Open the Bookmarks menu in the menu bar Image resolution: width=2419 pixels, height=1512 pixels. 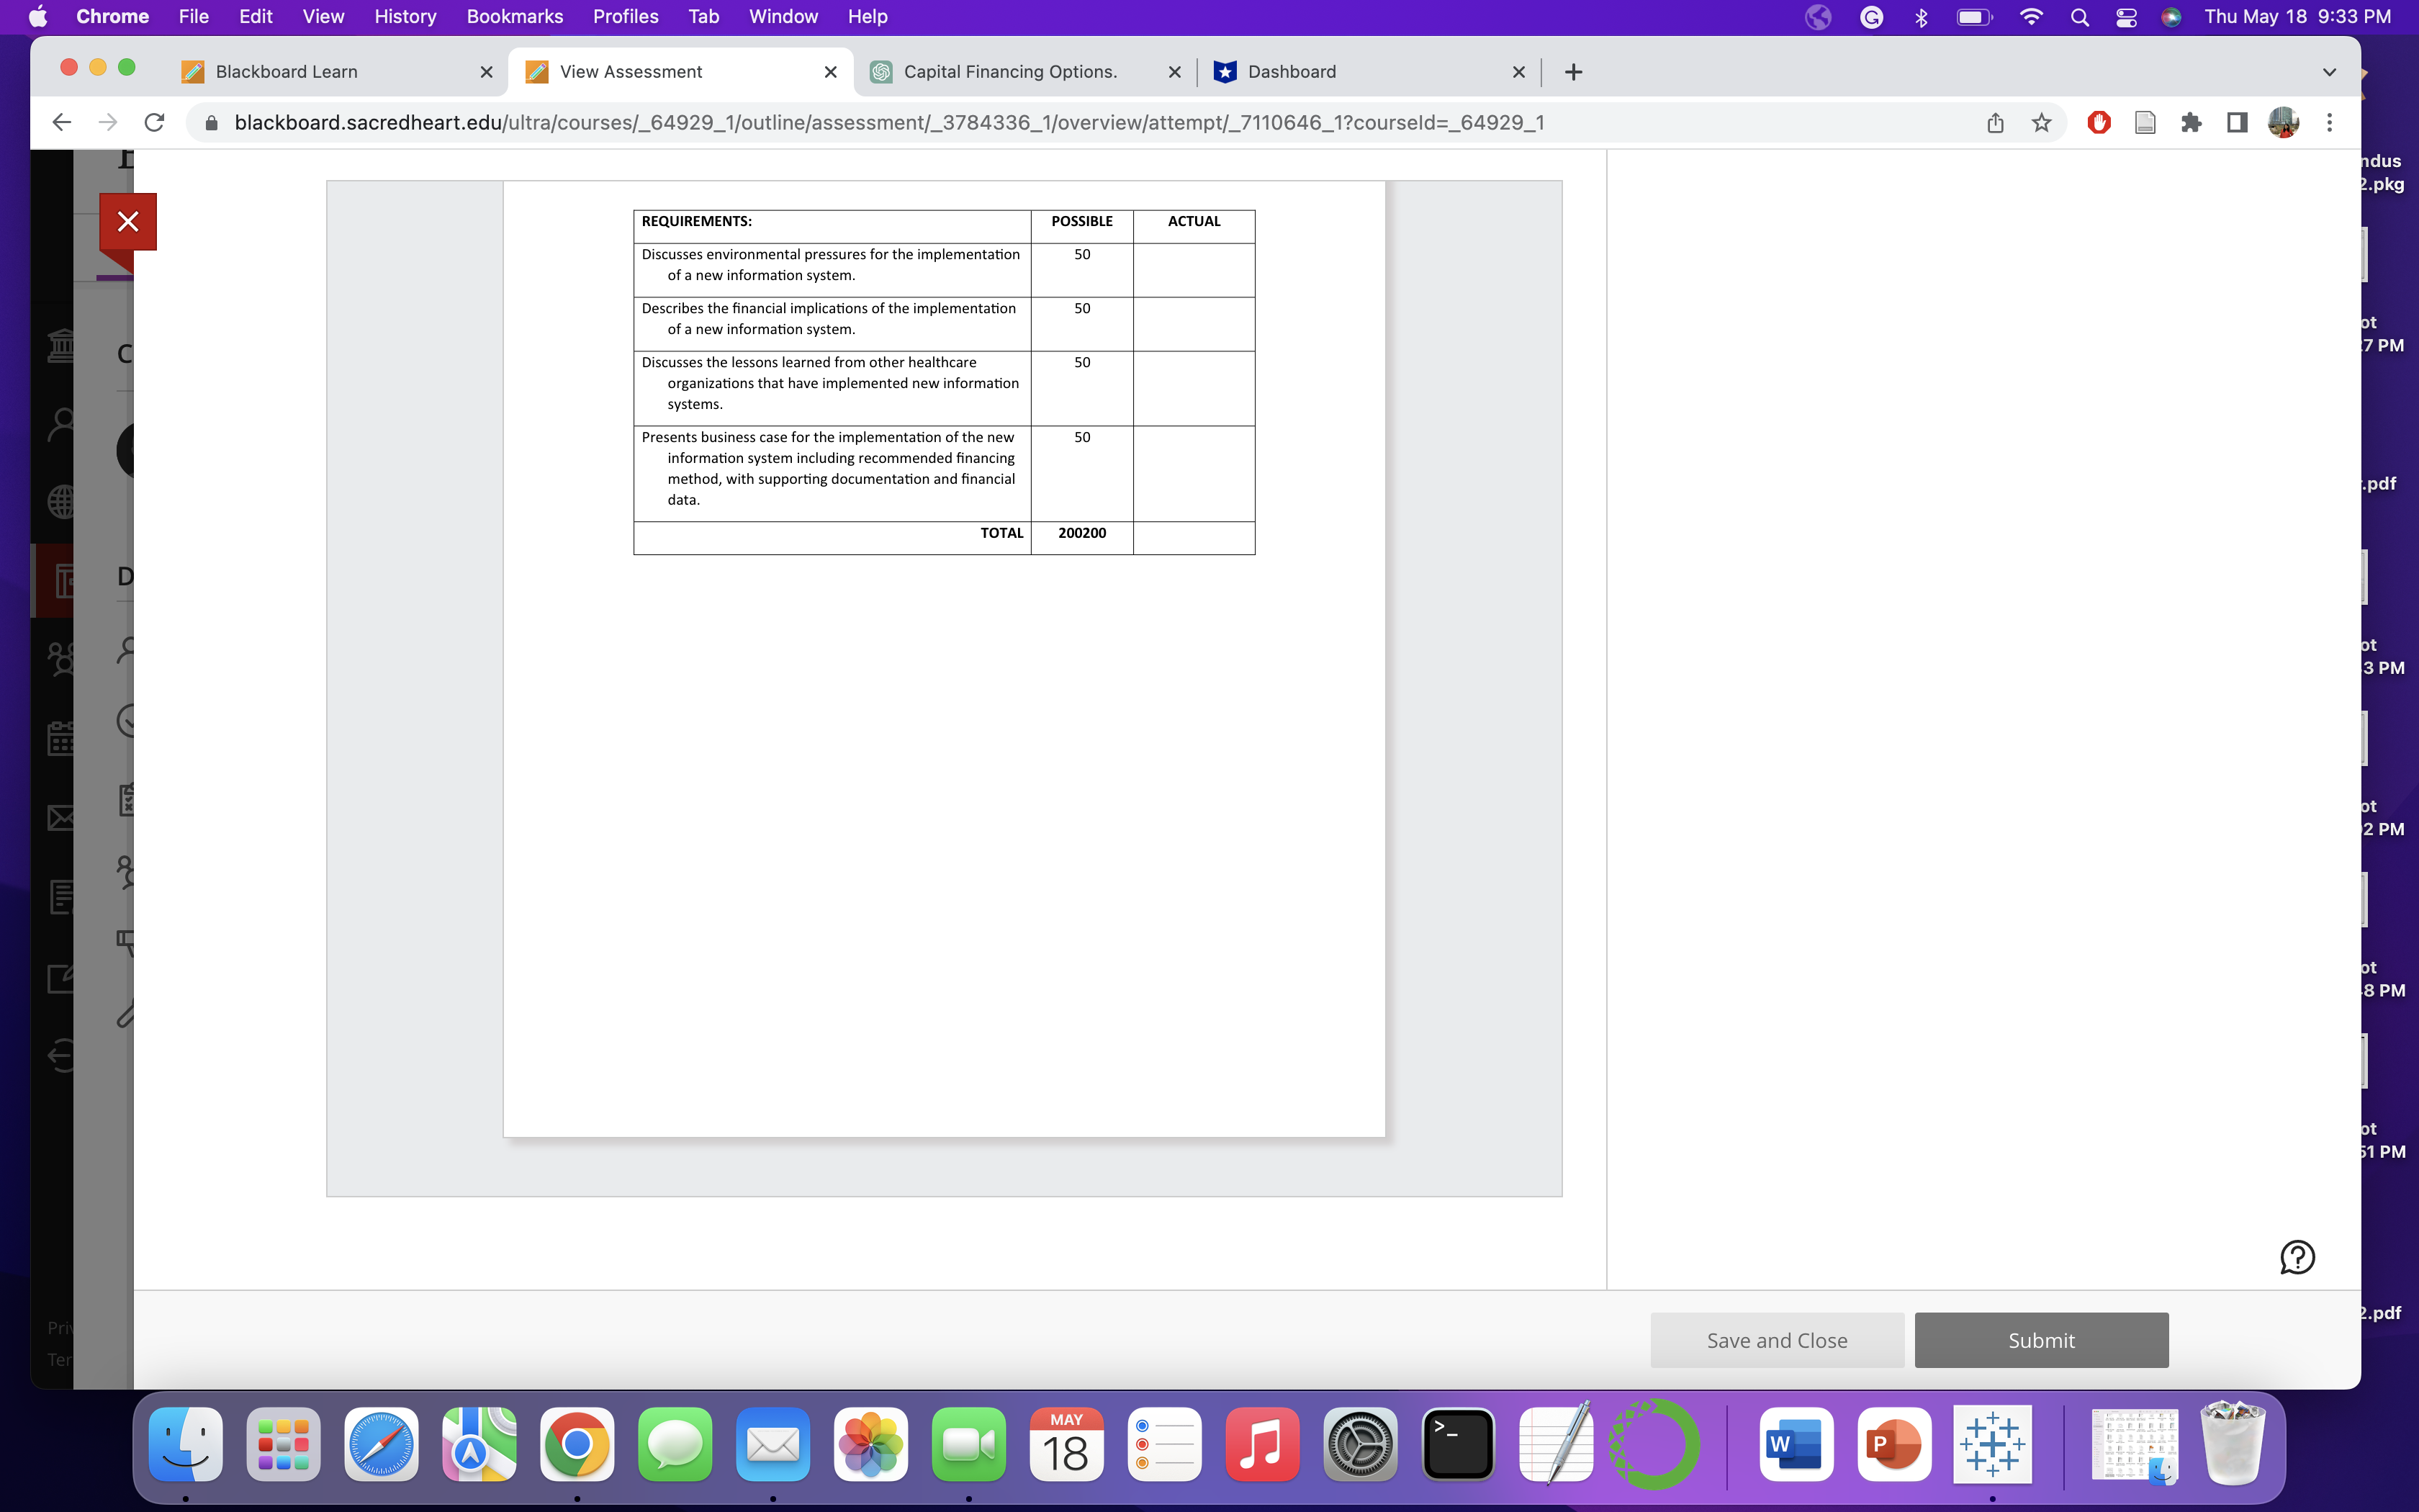tap(514, 17)
